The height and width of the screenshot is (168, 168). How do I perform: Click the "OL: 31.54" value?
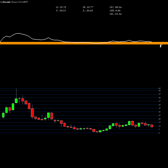116,14
